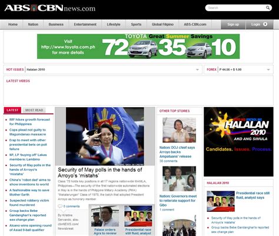This screenshot has height=236, width=279.
Task: Open the Arroyo saluting main story photo
Action: point(105,136)
